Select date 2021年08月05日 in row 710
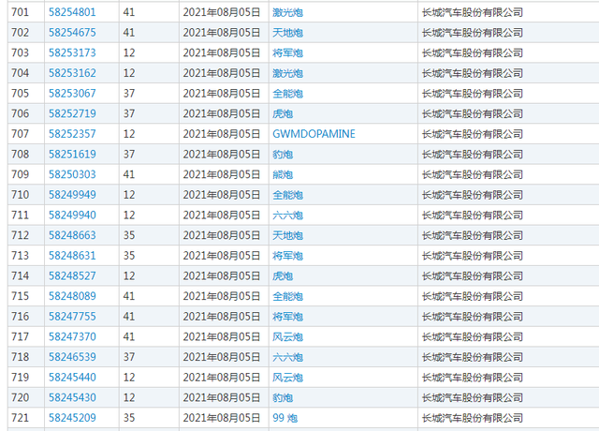The image size is (599, 431). click(222, 195)
